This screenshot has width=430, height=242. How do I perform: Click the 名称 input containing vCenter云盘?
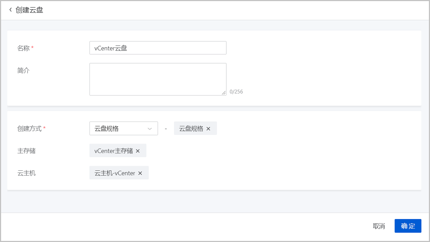[x=158, y=48]
